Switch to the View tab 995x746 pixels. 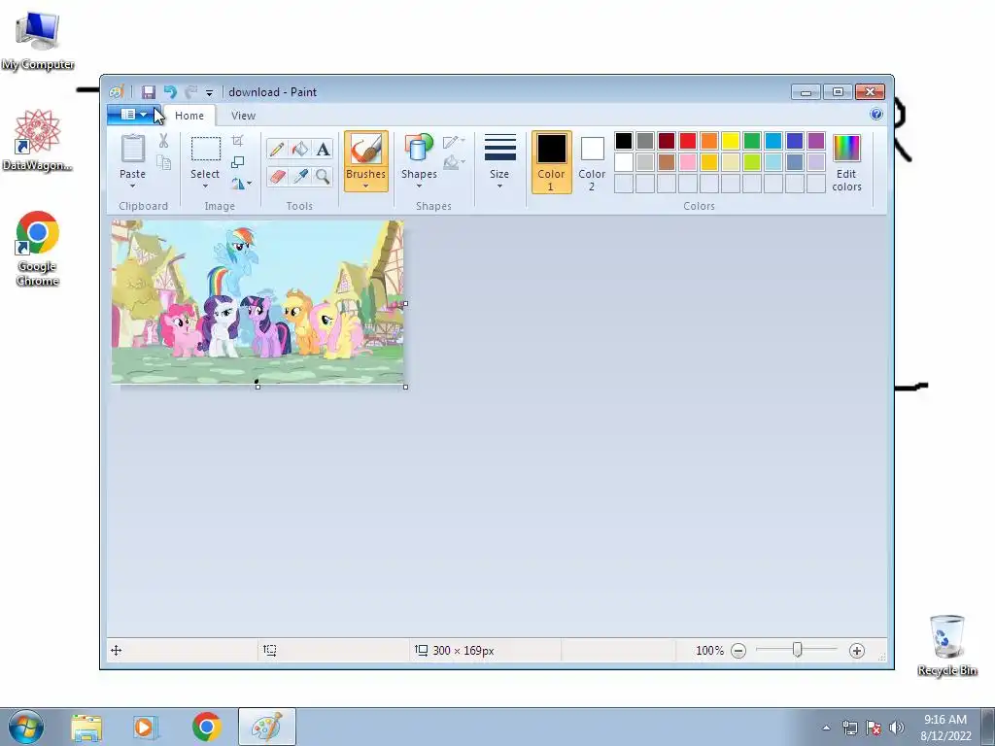coord(243,116)
